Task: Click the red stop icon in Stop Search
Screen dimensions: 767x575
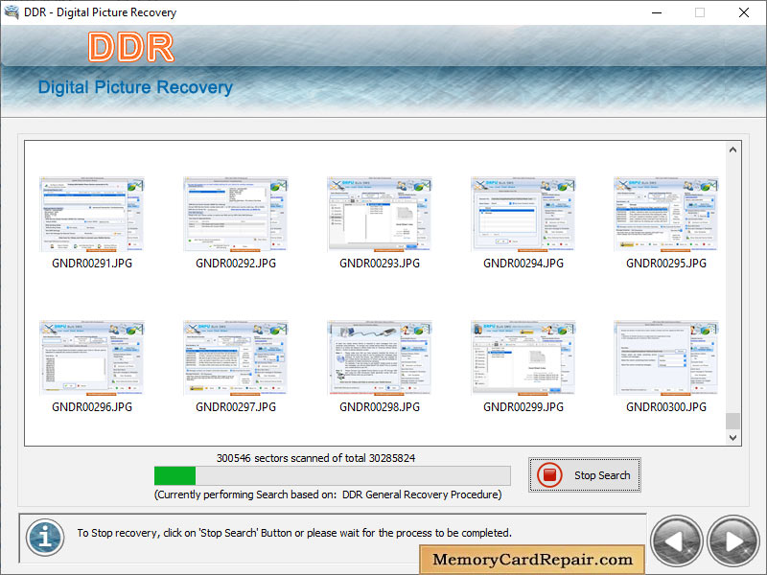Action: coord(549,474)
